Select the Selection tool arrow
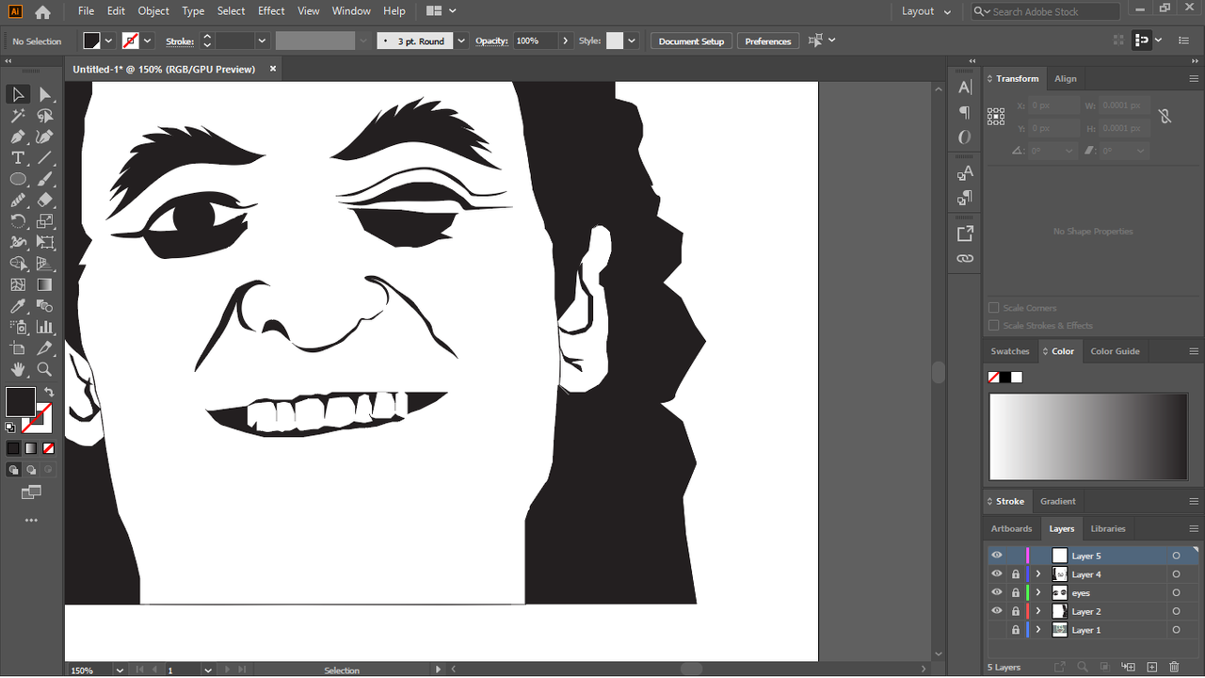Viewport: 1205px width, 678px height. pos(18,94)
